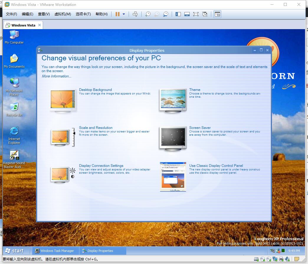This screenshot has width=308, height=264.
Task: Click the hard disk device status icon
Action: (x=256, y=259)
